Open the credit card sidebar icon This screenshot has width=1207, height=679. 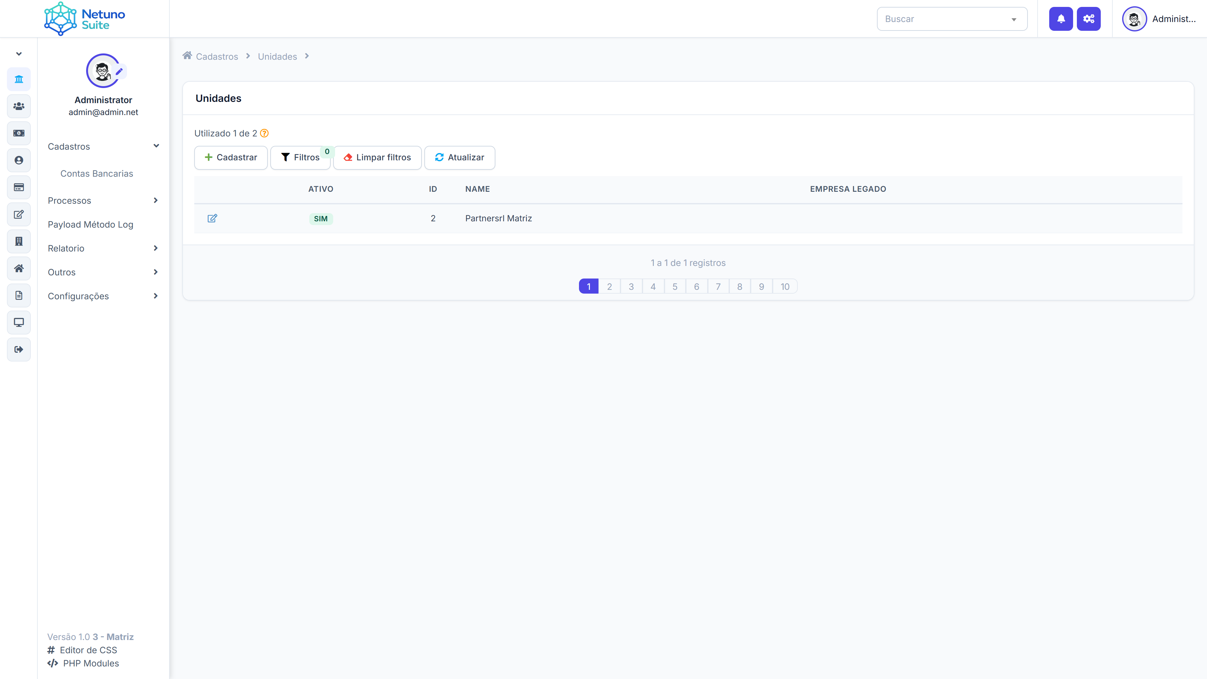point(19,187)
